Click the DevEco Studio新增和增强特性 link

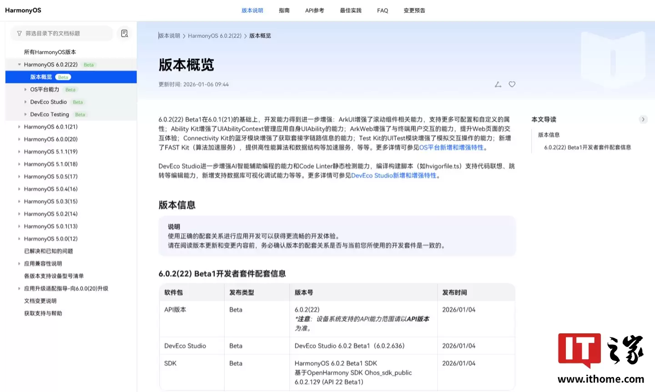[x=394, y=176]
